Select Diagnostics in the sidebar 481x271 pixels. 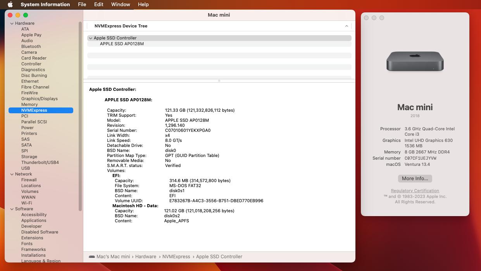click(x=33, y=70)
